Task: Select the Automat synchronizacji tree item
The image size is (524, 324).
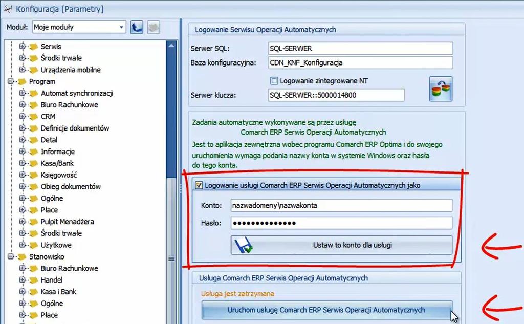Action: coord(77,93)
